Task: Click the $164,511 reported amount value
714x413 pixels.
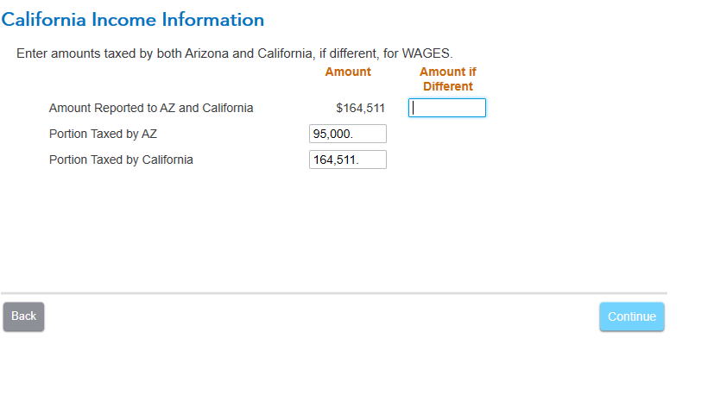Action: click(x=360, y=108)
